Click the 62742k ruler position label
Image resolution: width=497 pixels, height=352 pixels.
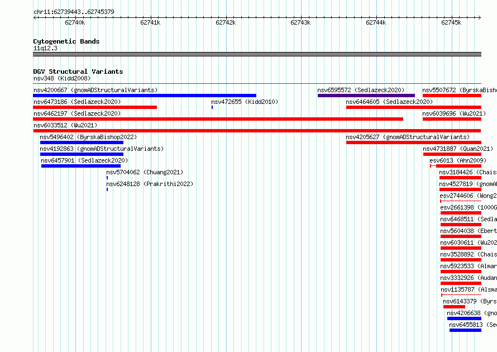tap(226, 22)
